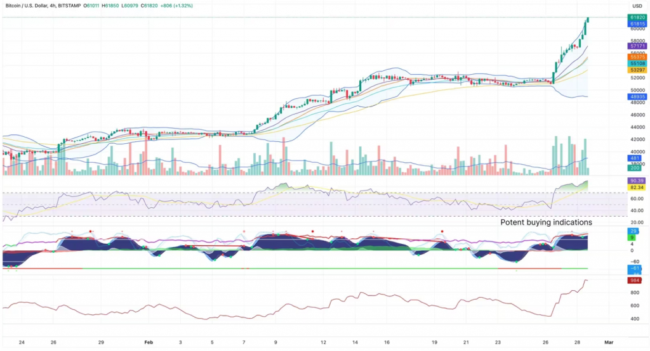Click the Mar date on time axis
The width and height of the screenshot is (650, 351).
(609, 341)
